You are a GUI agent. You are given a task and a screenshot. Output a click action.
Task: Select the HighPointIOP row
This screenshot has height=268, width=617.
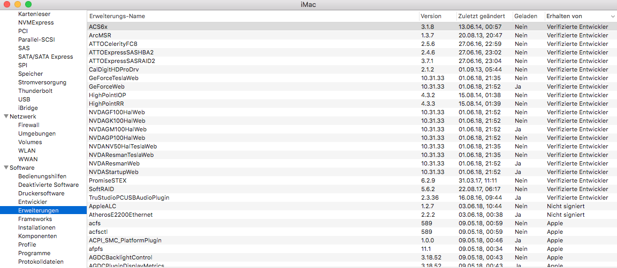pos(352,96)
